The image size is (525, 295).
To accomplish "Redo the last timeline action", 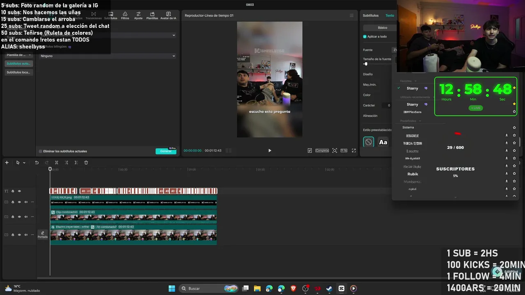I will click(46, 163).
